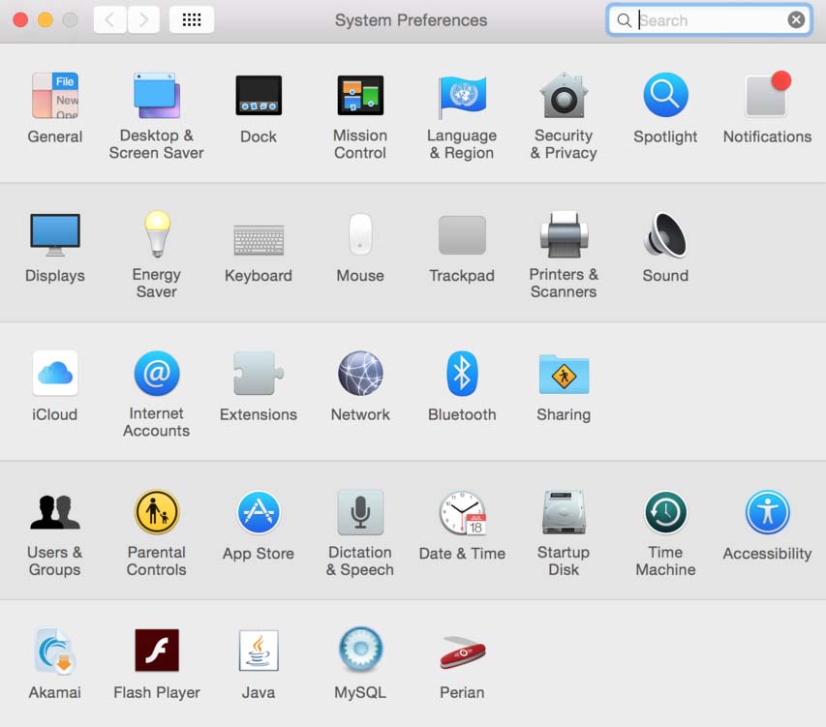
Task: Close the System Preferences window
Action: (x=20, y=20)
